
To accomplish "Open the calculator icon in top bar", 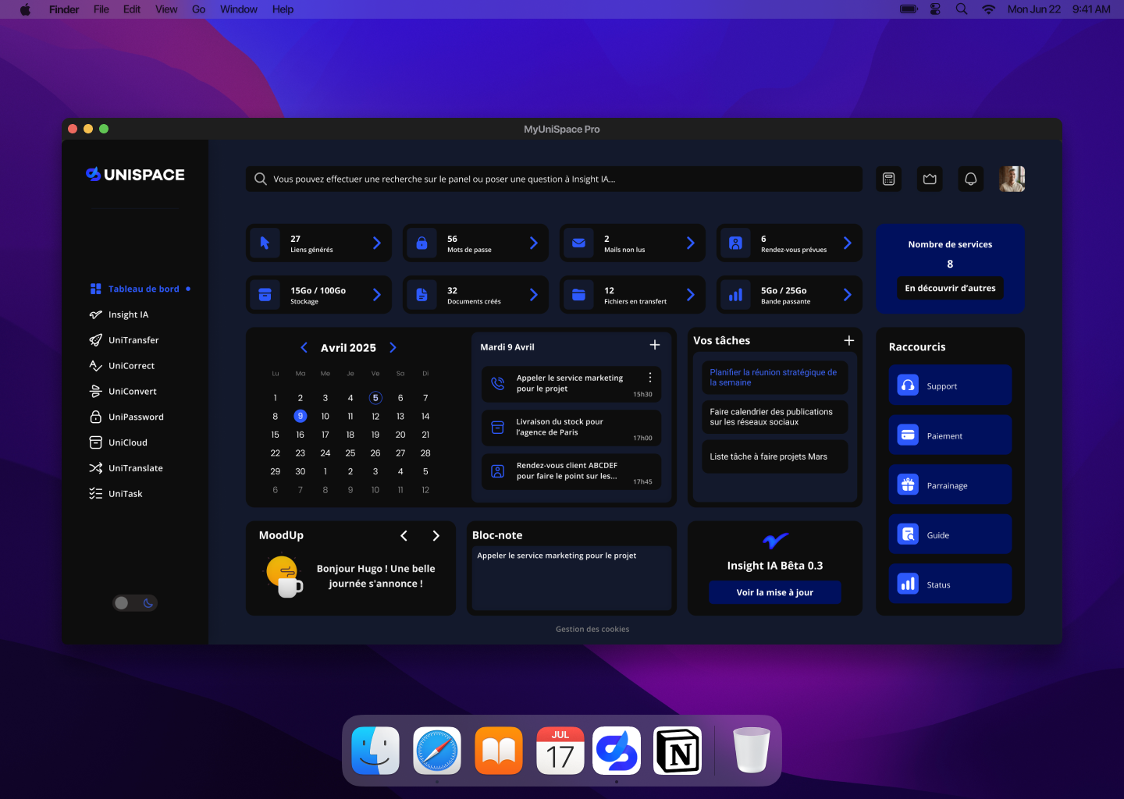I will (x=888, y=179).
